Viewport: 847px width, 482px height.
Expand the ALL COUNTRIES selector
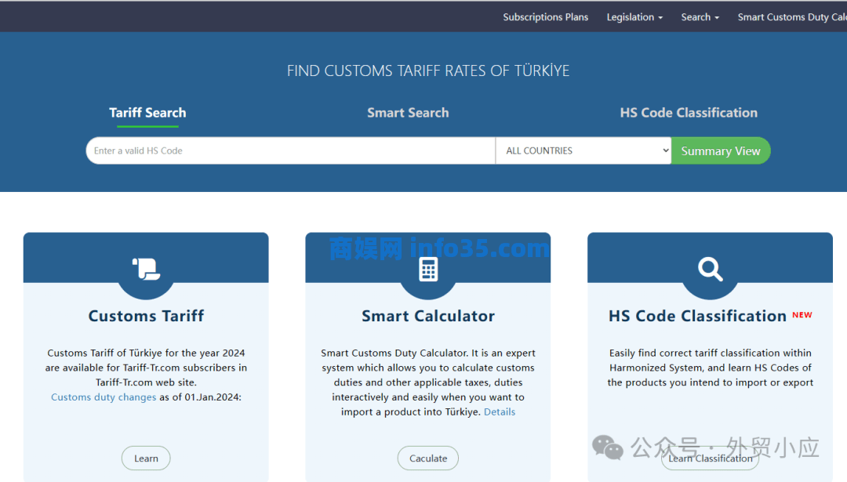tap(583, 150)
